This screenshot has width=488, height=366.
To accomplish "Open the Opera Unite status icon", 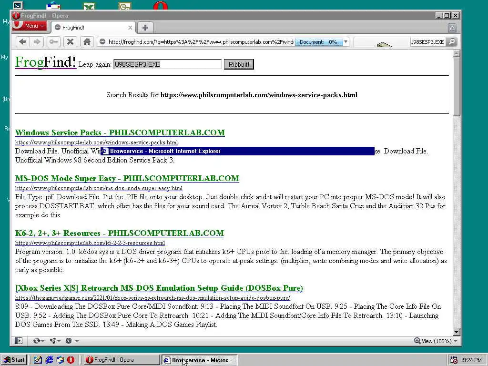I will click(53, 341).
